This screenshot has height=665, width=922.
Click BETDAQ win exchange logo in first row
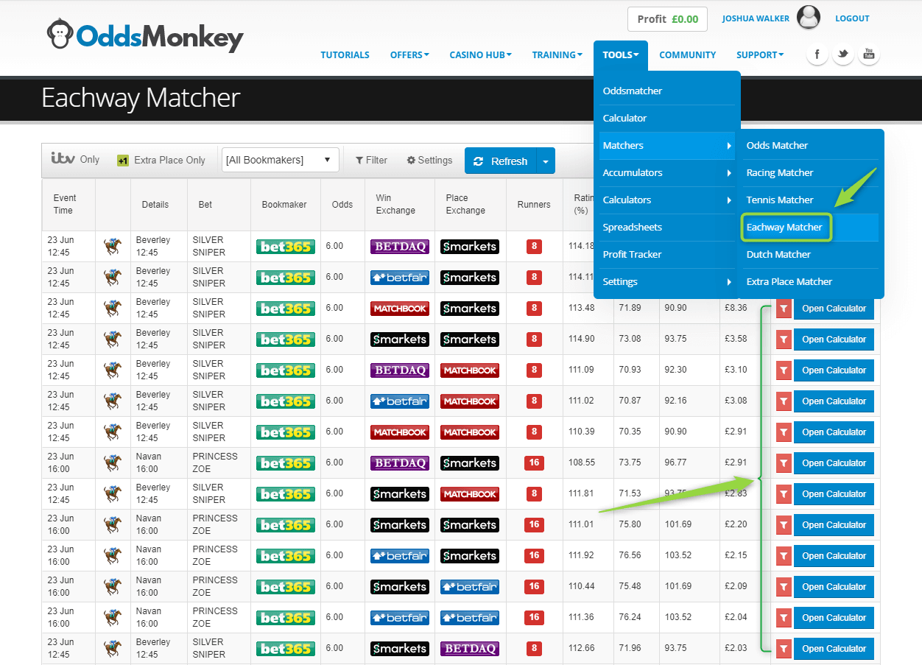point(399,247)
